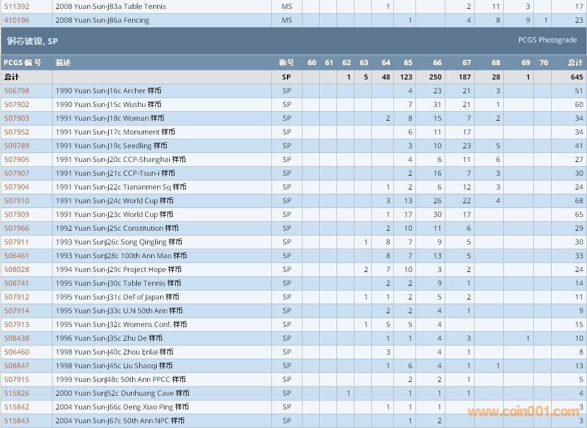This screenshot has height=428, width=587.
Task: Click the 507966 Constitution coin number
Action: click(16, 228)
